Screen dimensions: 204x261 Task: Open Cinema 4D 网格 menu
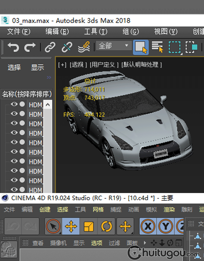98,209
